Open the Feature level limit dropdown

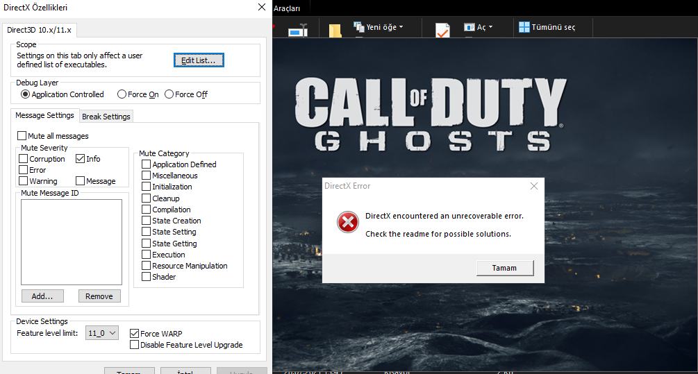(x=102, y=332)
